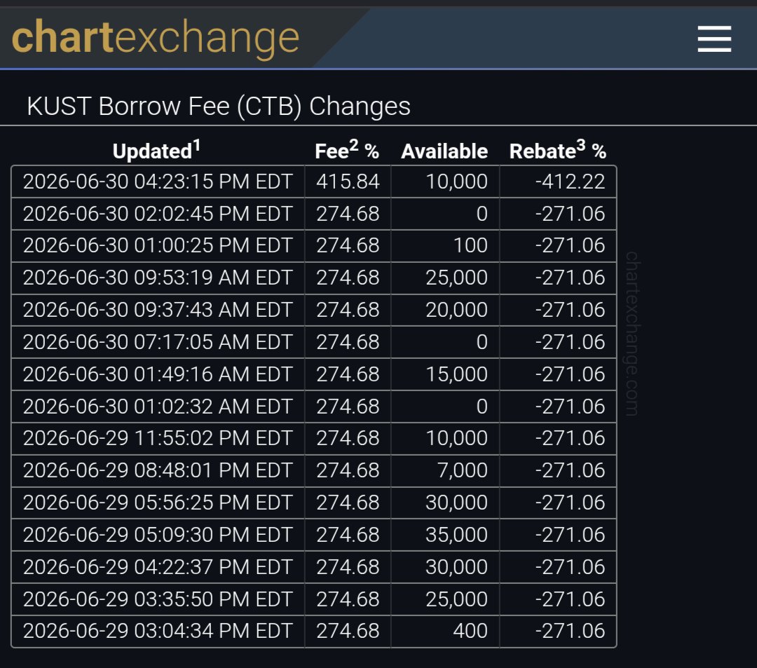Click the 15,000 available cell

tap(456, 374)
